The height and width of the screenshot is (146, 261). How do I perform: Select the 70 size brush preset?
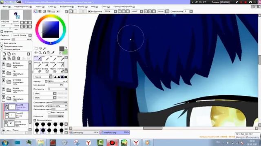[x=43, y=131]
